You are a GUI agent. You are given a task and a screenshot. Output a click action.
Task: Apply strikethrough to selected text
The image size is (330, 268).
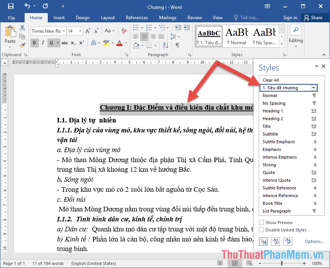coord(65,42)
